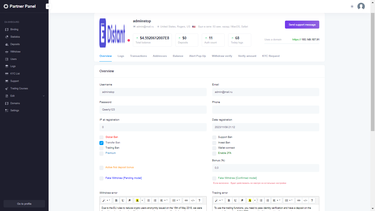Apply yellow highlight in the Withdraw error editor

coord(137,200)
